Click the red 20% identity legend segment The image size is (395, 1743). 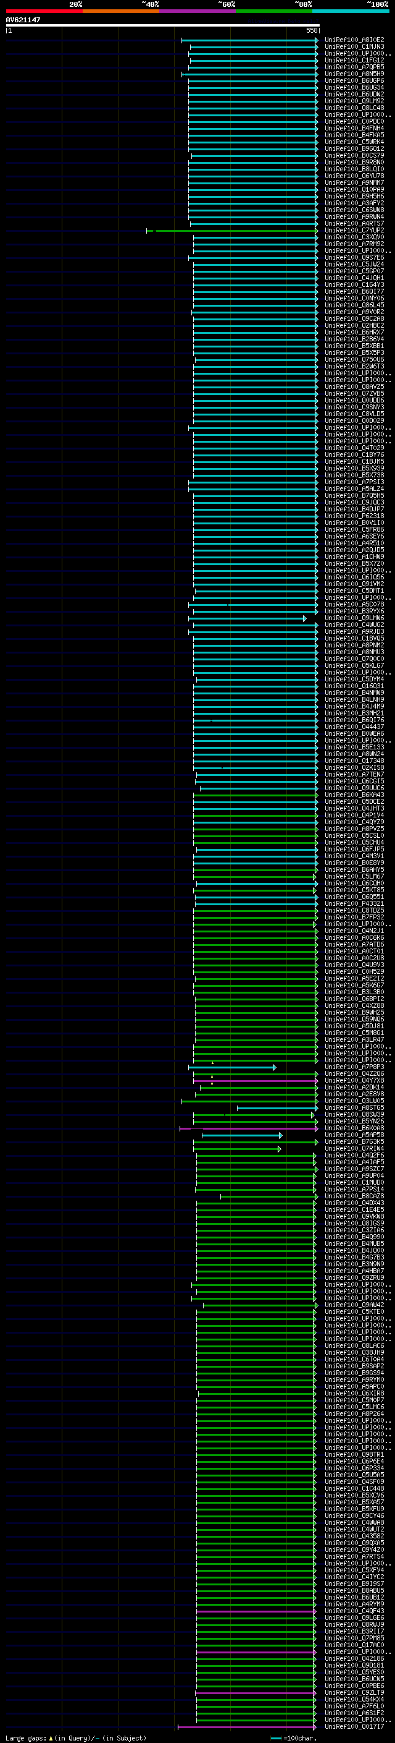pos(44,11)
